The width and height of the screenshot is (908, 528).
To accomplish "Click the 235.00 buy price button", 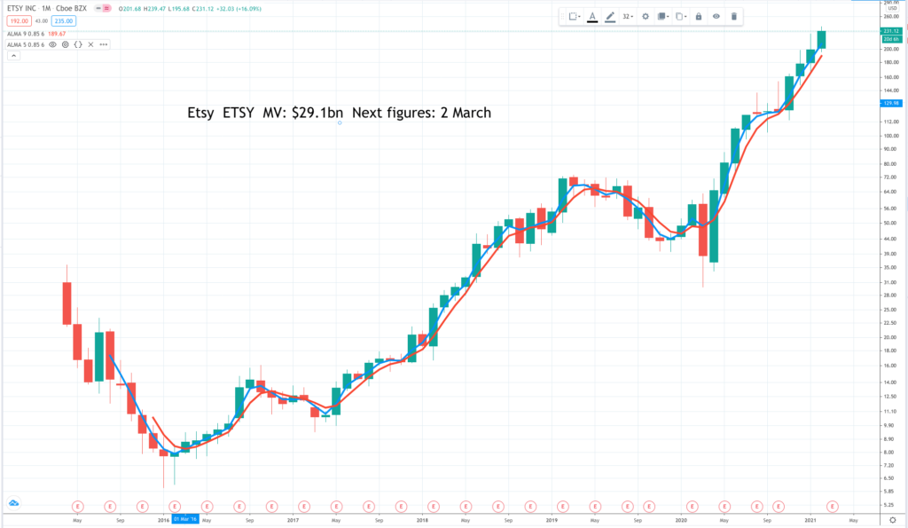I will tap(63, 21).
